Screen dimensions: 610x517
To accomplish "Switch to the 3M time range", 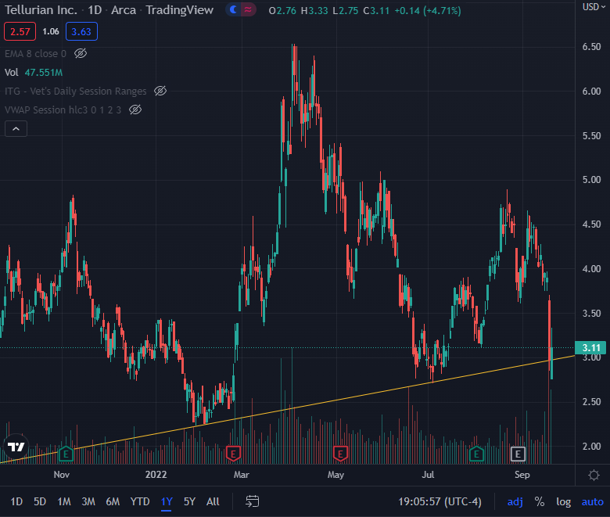I will [x=88, y=501].
